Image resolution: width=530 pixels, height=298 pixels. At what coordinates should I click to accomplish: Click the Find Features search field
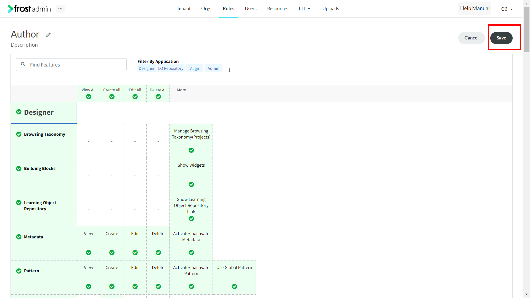tap(71, 65)
